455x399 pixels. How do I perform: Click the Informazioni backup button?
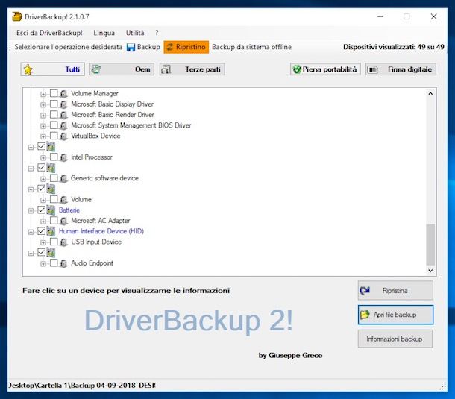coord(395,339)
